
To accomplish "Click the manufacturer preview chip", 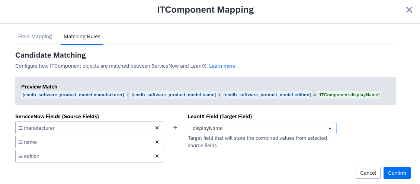I will point(73,95).
